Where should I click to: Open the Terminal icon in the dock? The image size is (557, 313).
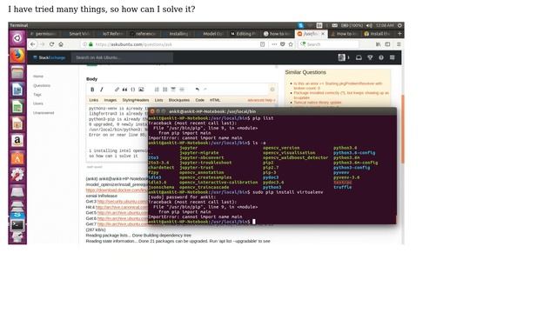(17, 225)
